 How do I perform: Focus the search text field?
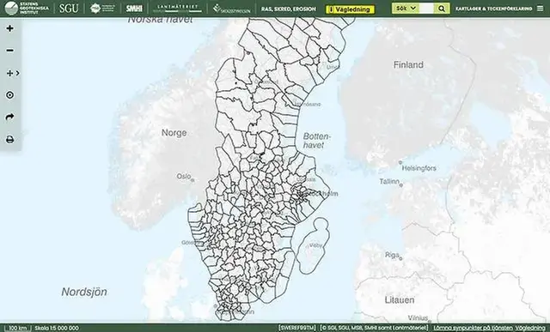(x=427, y=9)
